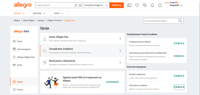Viewport: 200px width, 95px height.
Task: Click 'Konto Allegro Pay' title text
Action: (59, 37)
